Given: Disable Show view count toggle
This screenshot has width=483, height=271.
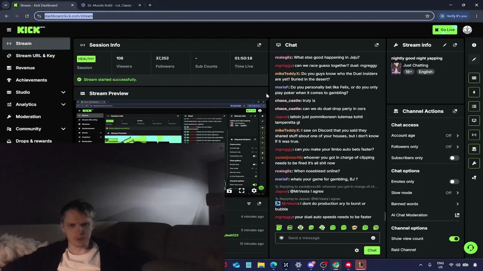Looking at the screenshot, I should point(454,239).
